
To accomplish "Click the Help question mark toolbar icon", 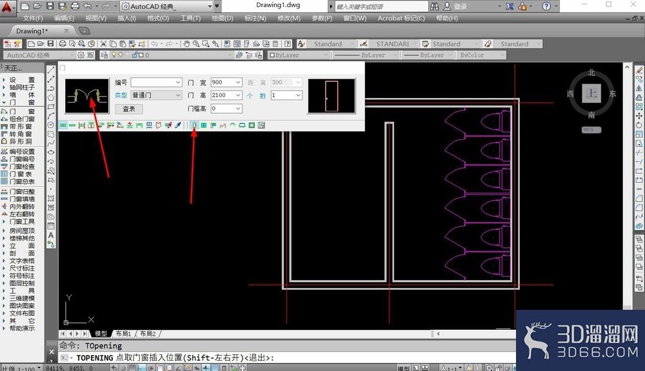I will coord(288,44).
